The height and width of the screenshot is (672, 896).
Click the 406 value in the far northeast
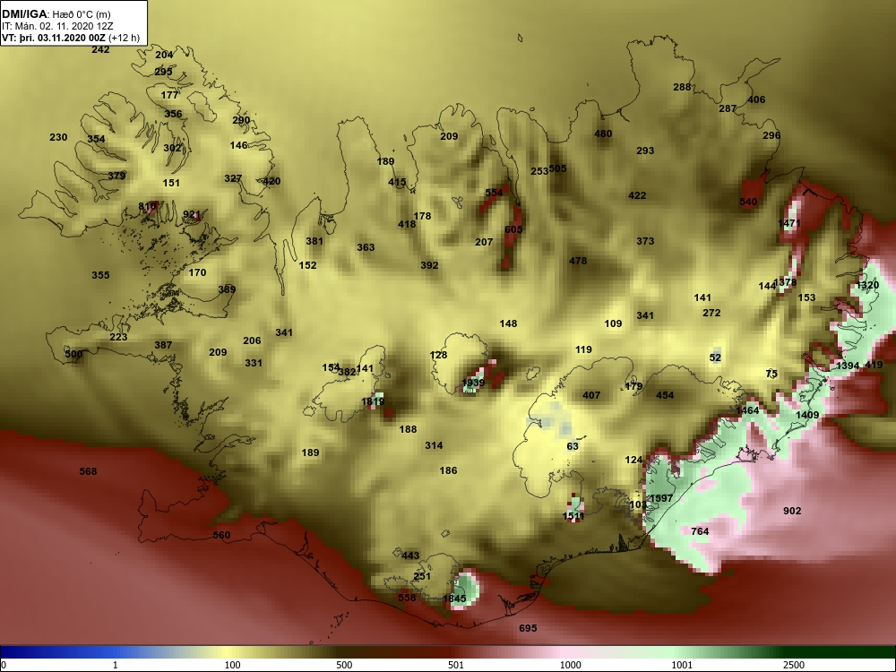coord(756,99)
